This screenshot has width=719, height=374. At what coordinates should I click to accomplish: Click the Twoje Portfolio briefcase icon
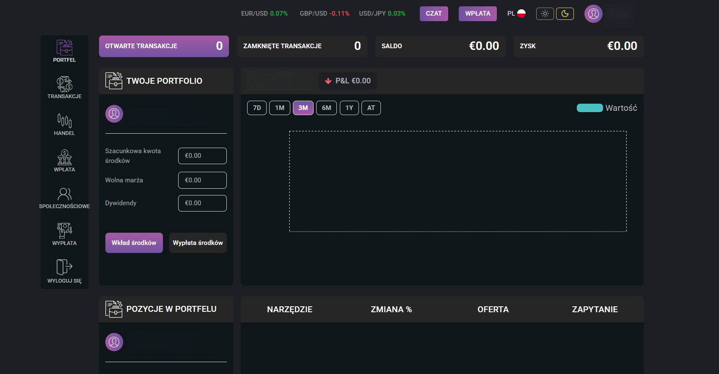point(114,81)
